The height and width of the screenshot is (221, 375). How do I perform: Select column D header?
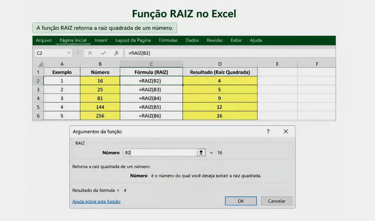220,64
